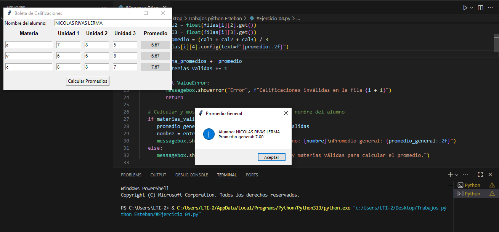Click the warning icon on second Python terminal

click(x=492, y=194)
